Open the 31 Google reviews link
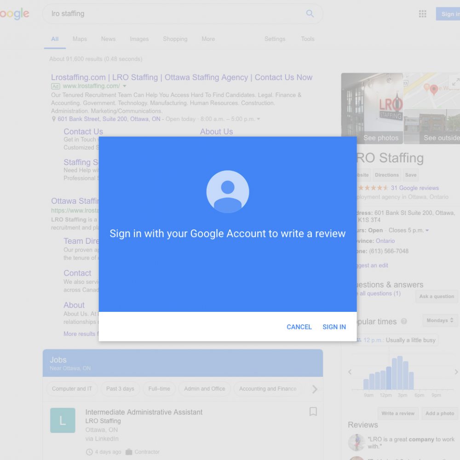Screen dimensions: 460x460 point(414,188)
